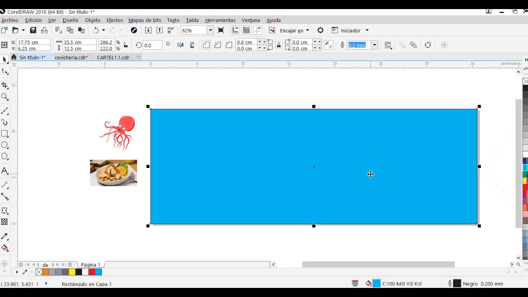Open the zoom level 62% dropdown
This screenshot has height=297, width=528.
point(210,30)
